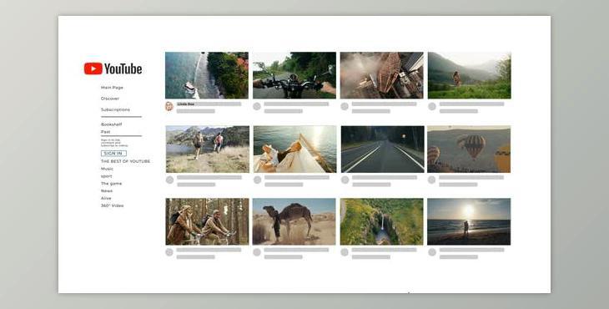Click the SIGN IN button
609x309 pixels.
click(113, 154)
